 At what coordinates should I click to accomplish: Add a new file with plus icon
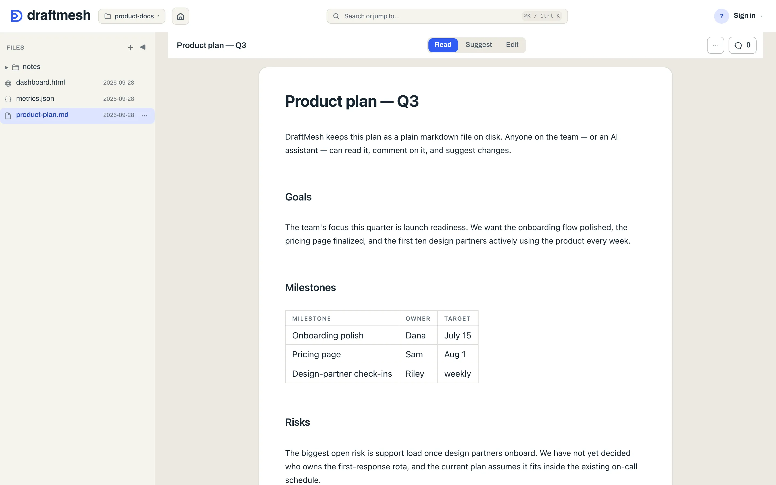click(130, 47)
